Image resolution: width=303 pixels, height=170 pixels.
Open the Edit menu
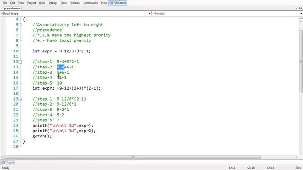point(13,3)
